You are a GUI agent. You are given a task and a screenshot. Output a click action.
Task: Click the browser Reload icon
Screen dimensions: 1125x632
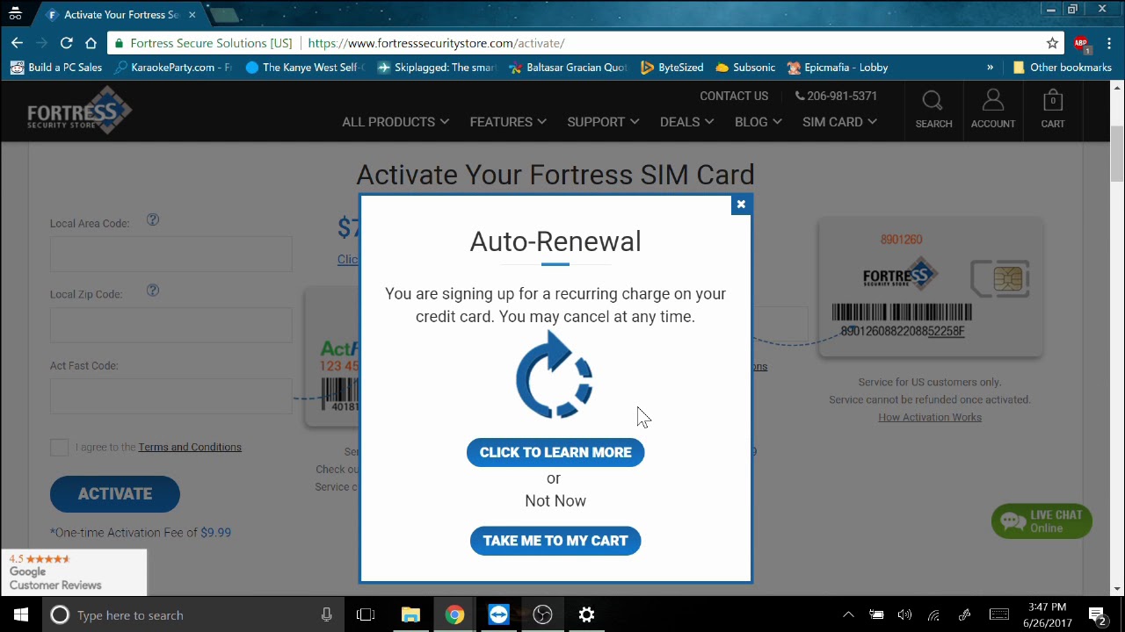coord(66,43)
